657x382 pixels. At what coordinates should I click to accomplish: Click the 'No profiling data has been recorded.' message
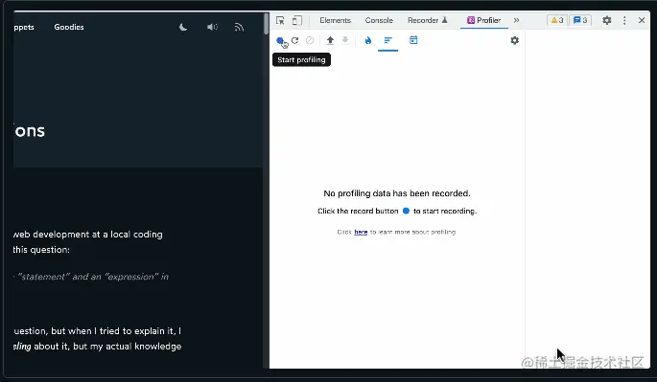pos(397,193)
